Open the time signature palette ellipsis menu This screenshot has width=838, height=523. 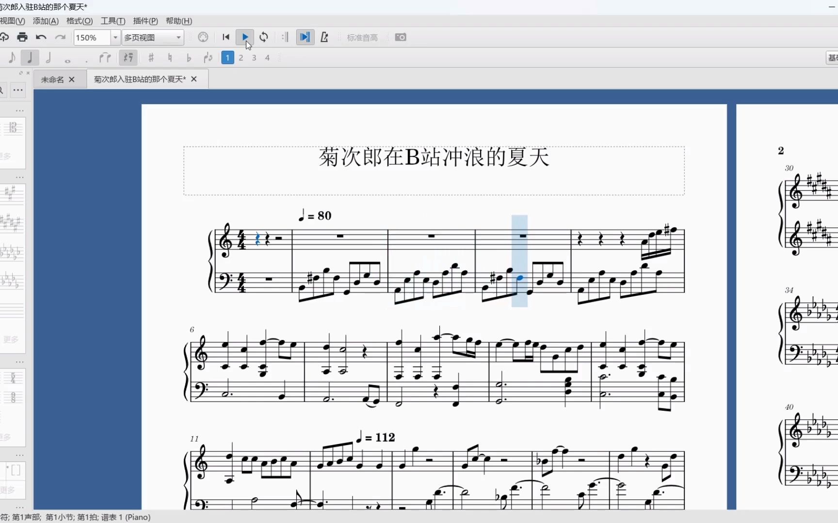[20, 362]
